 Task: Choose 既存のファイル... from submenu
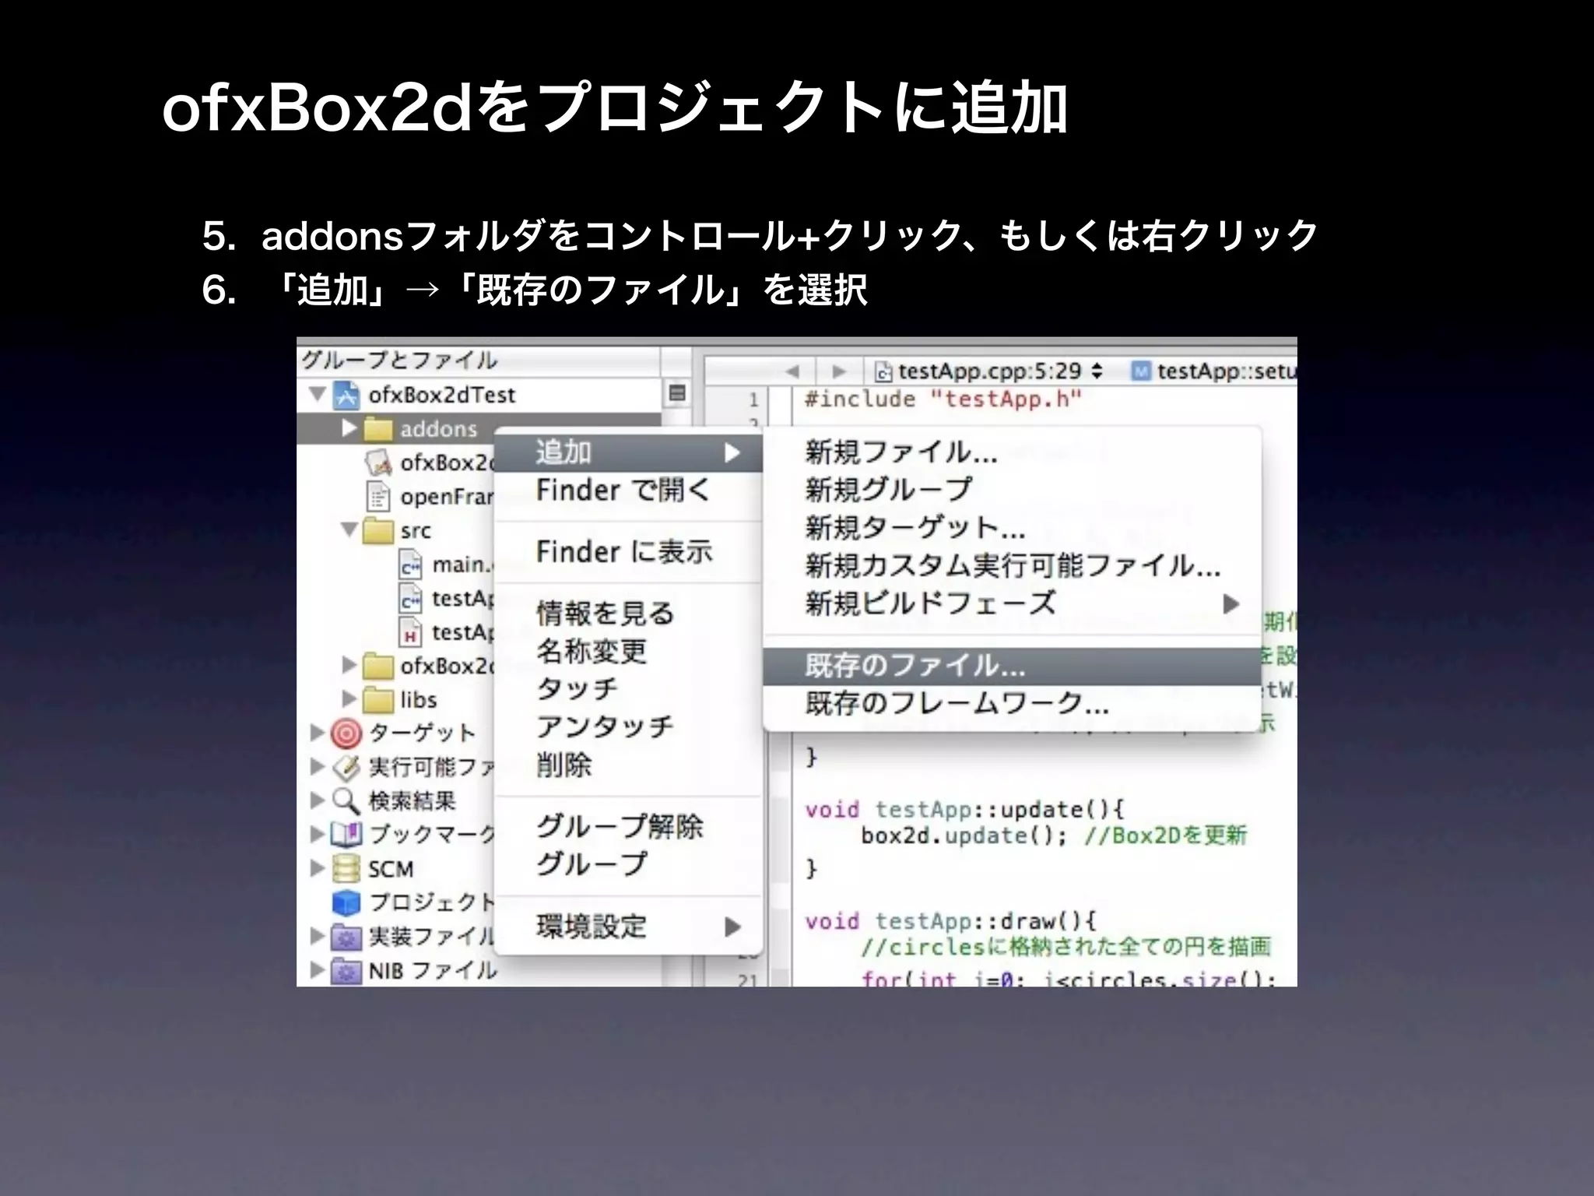(915, 666)
